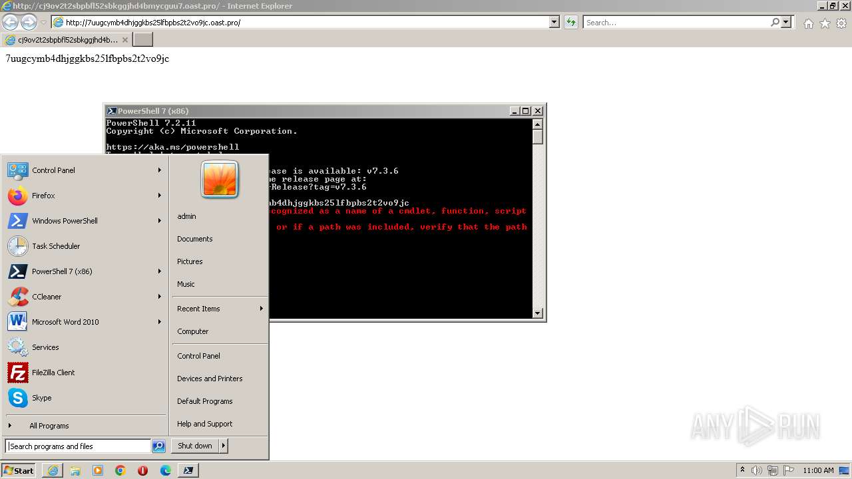Expand CCleaner jump list arrow
Screen dimensions: 852x479
point(160,297)
